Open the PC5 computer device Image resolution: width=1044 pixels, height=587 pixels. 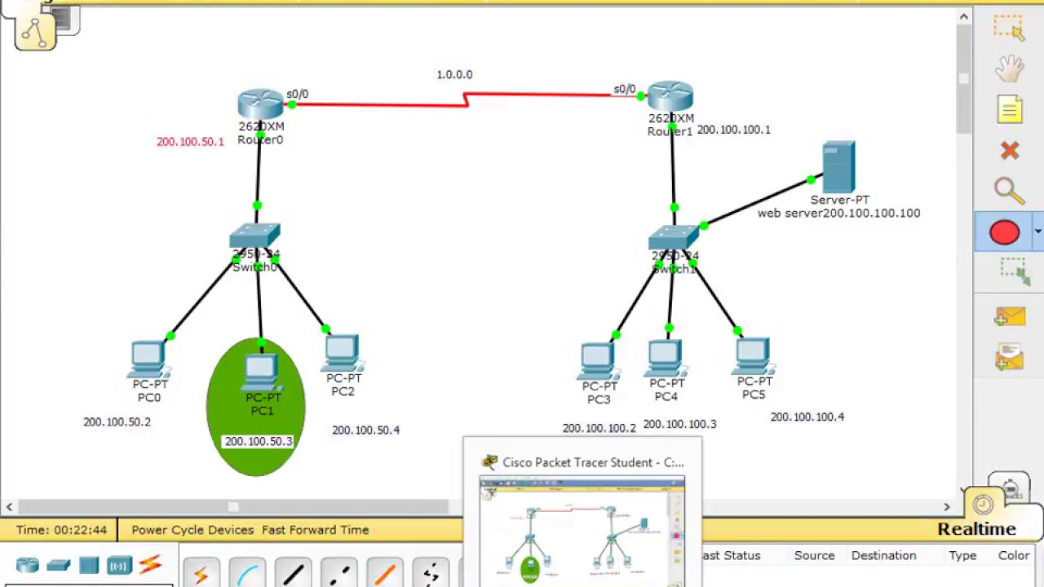pyautogui.click(x=752, y=357)
